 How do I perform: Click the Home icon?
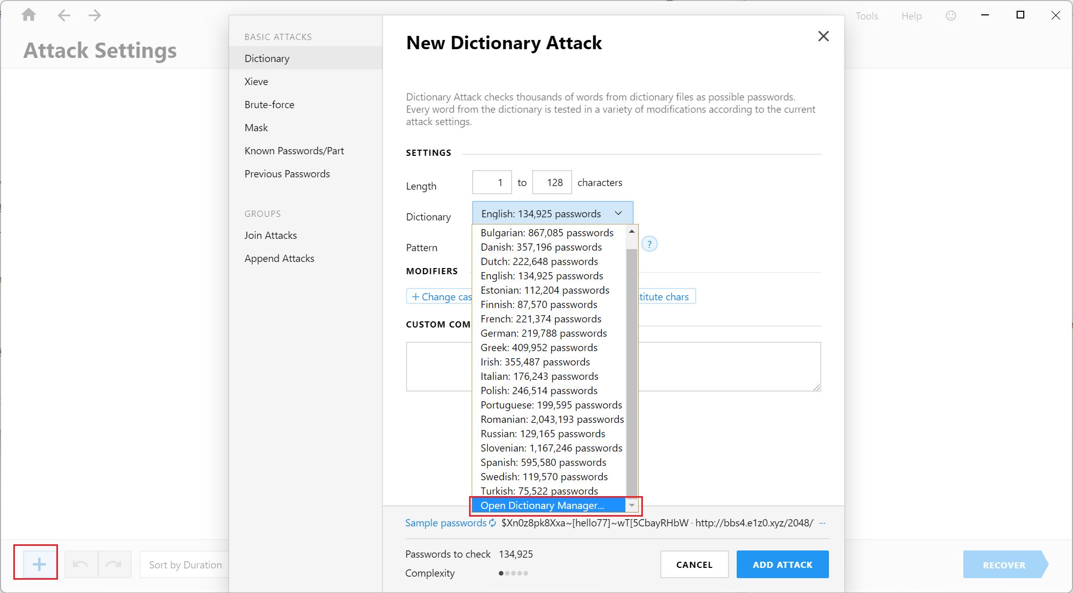pos(29,15)
